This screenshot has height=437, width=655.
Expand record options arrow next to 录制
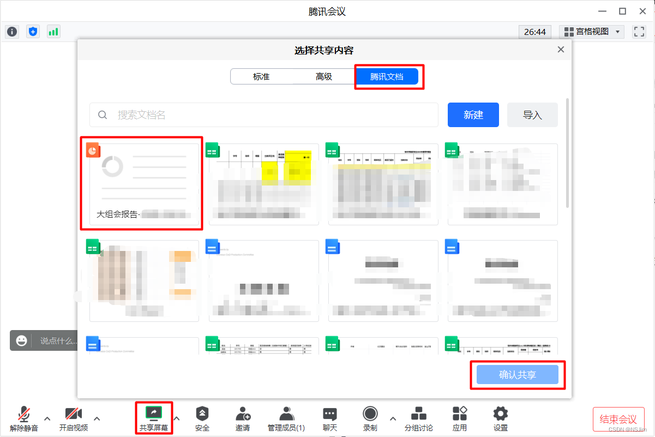point(393,418)
